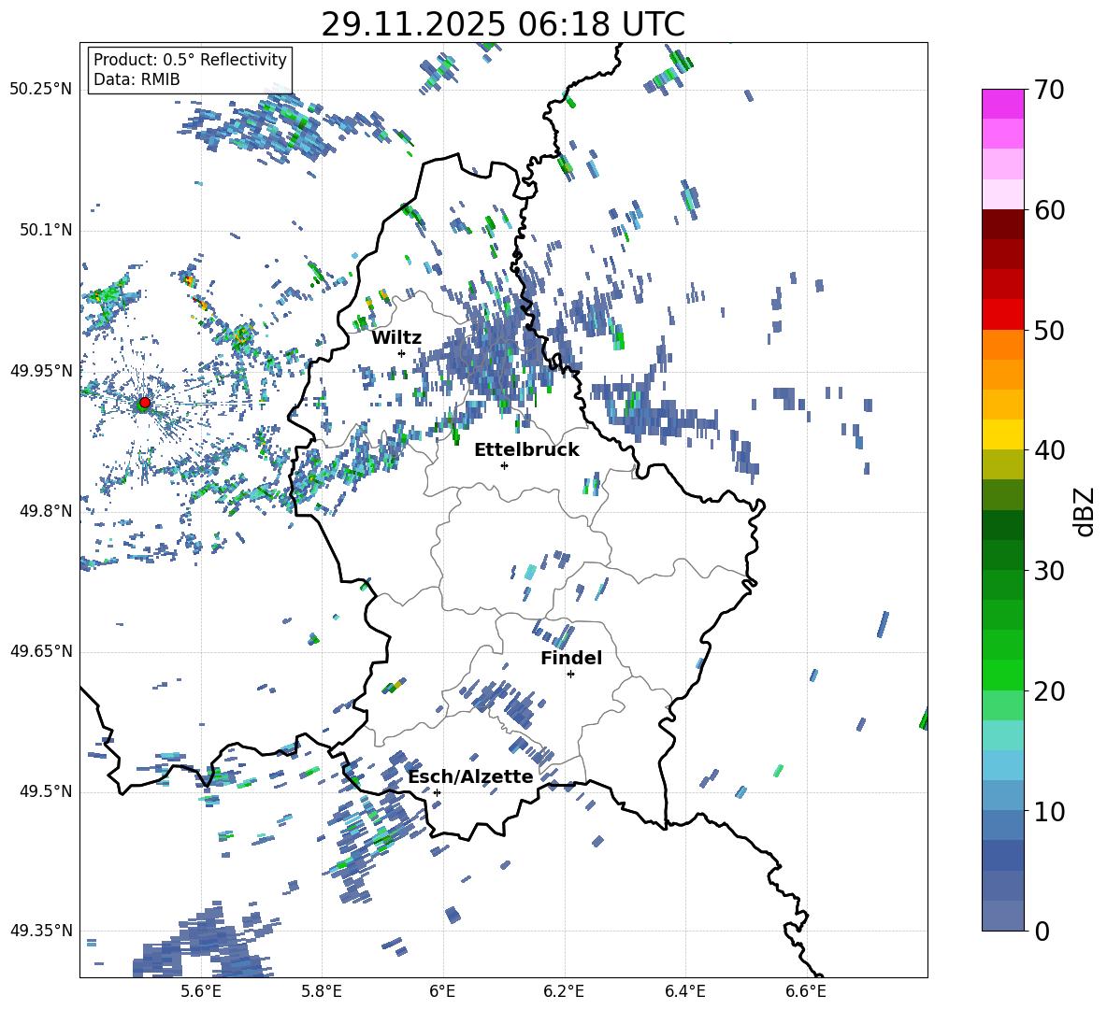Click the 49.95°N latitude label
The image size is (1107, 1010).
[x=41, y=371]
